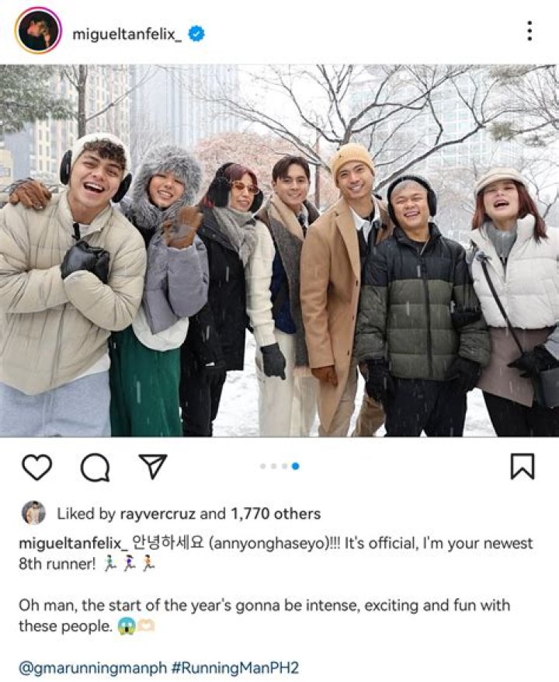This screenshot has height=682, width=559.
Task: Open the three-dot more options menu
Action: point(529,31)
